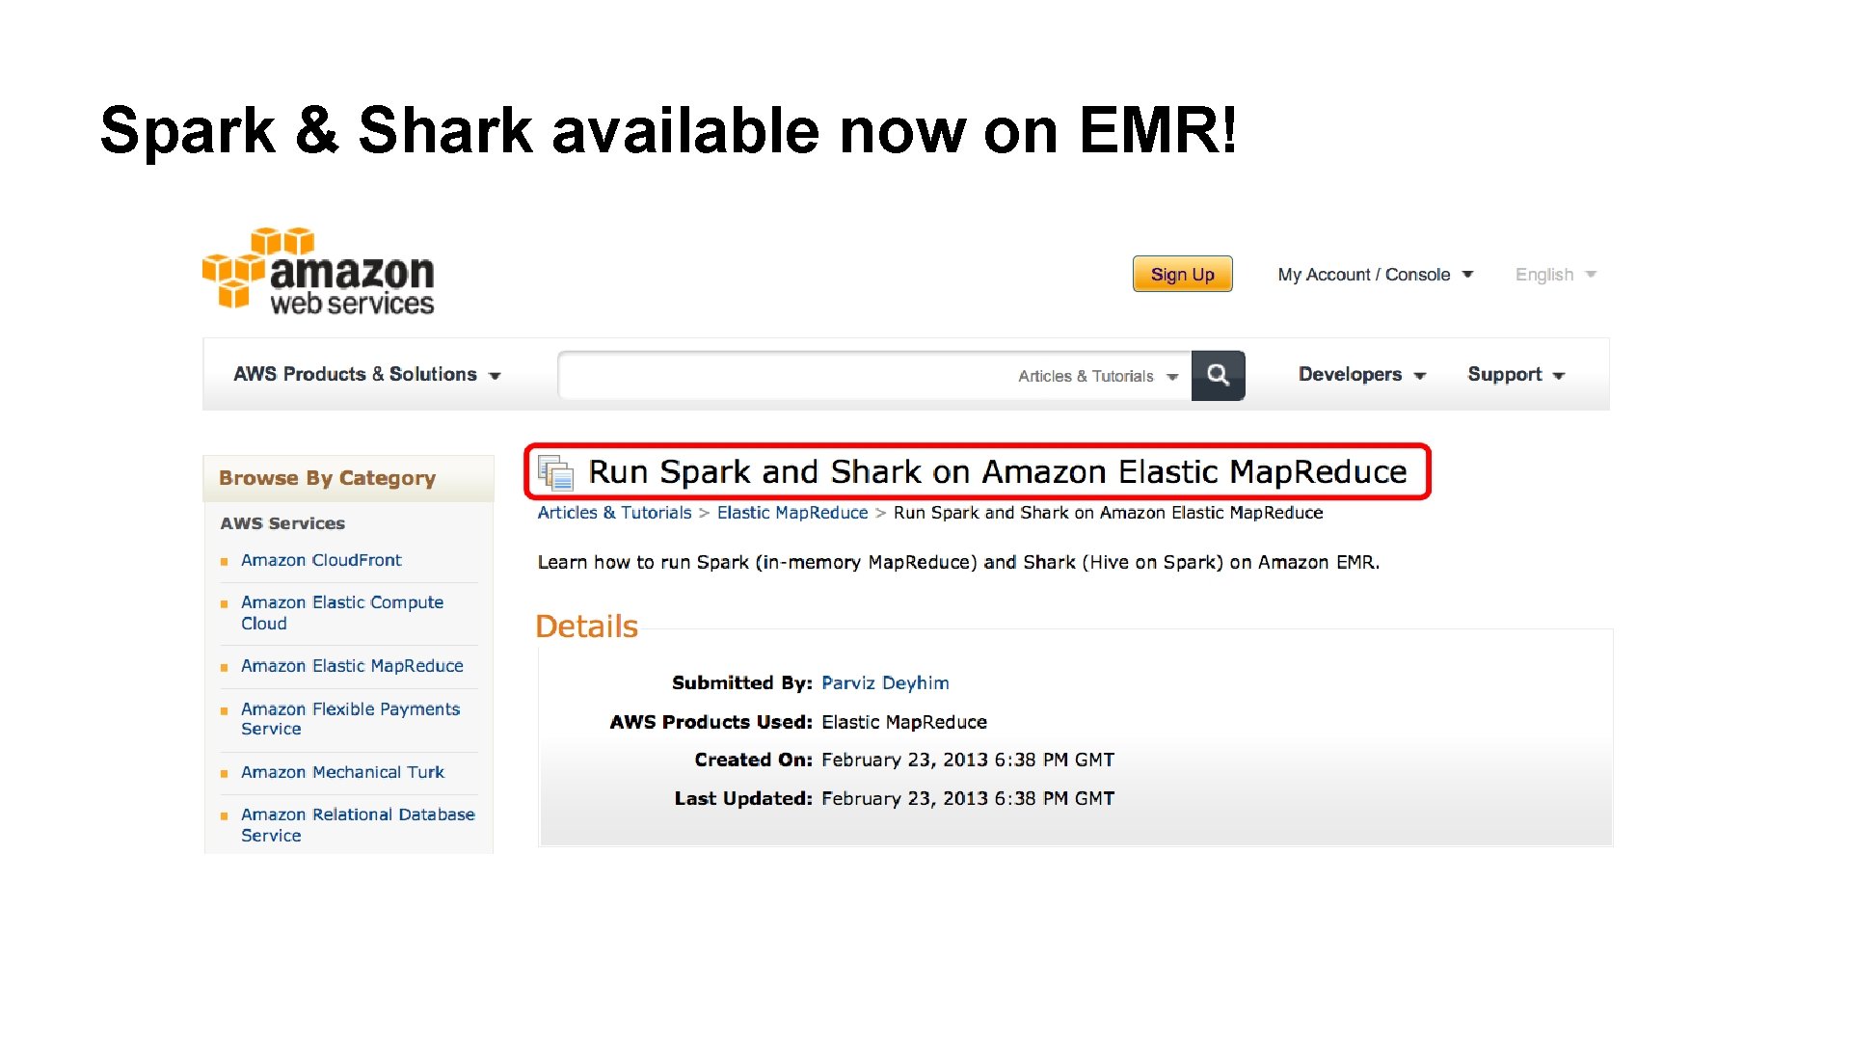Click the orange bullet beside Amazon Flexible Payments Service
This screenshot has width=1851, height=1041.
pos(224,709)
